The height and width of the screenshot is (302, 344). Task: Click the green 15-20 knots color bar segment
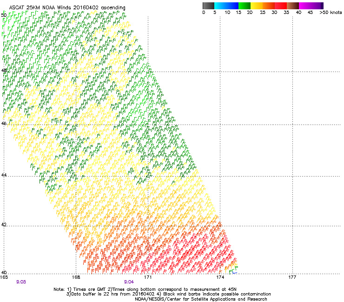pos(245,6)
